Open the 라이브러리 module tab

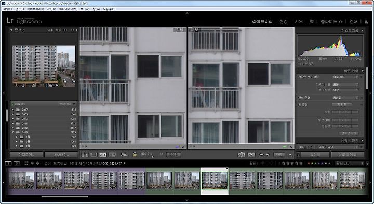tap(262, 21)
